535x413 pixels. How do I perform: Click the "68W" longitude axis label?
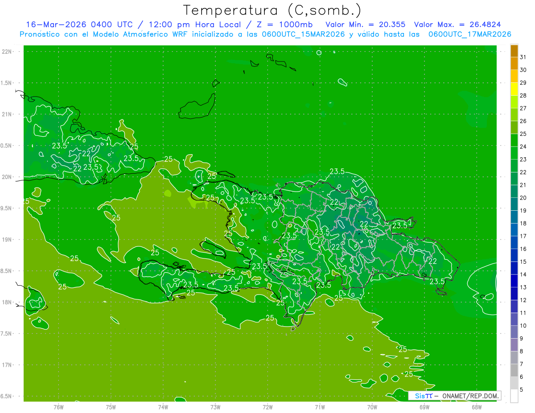tap(477, 407)
